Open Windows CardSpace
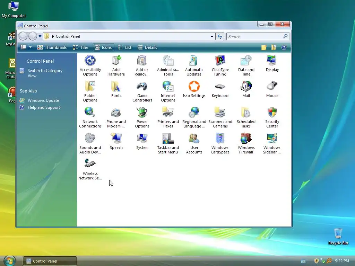Viewport: 355px width, 266px height. 220,144
